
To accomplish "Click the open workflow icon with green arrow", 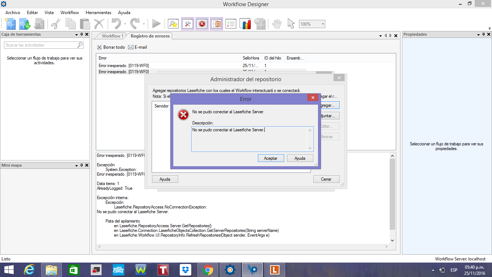I will pyautogui.click(x=24, y=24).
